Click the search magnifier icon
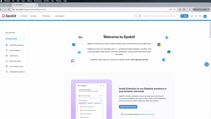 click(x=136, y=16)
